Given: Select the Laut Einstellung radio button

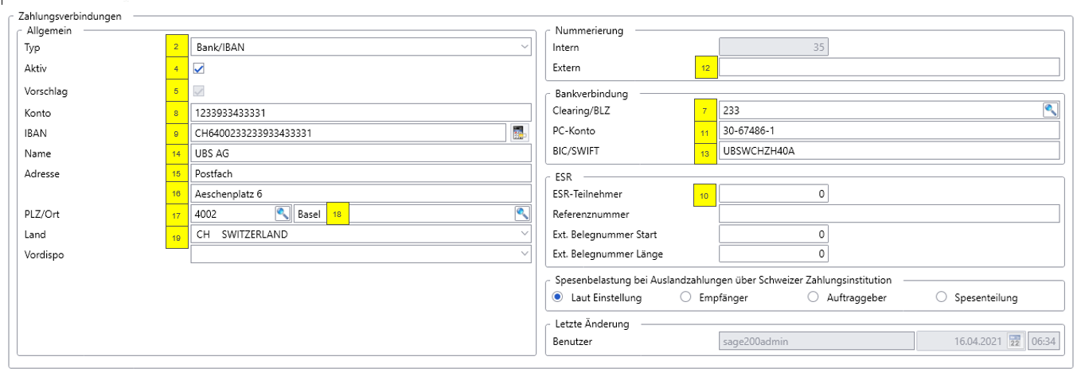Looking at the screenshot, I should tap(558, 298).
